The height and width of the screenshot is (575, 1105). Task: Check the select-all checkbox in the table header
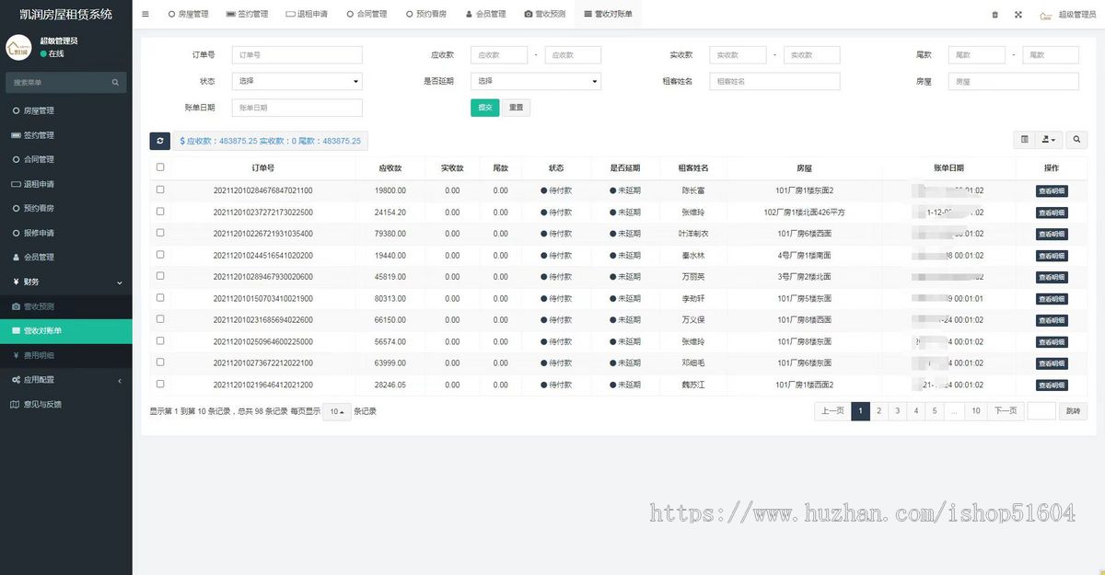[x=159, y=167]
